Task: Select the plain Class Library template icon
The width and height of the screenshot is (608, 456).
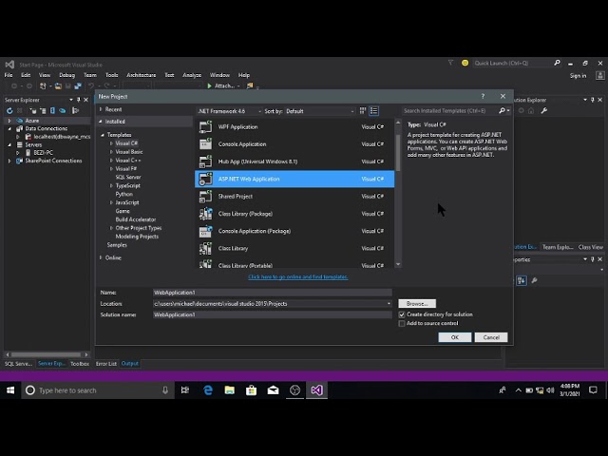Action: pos(205,248)
